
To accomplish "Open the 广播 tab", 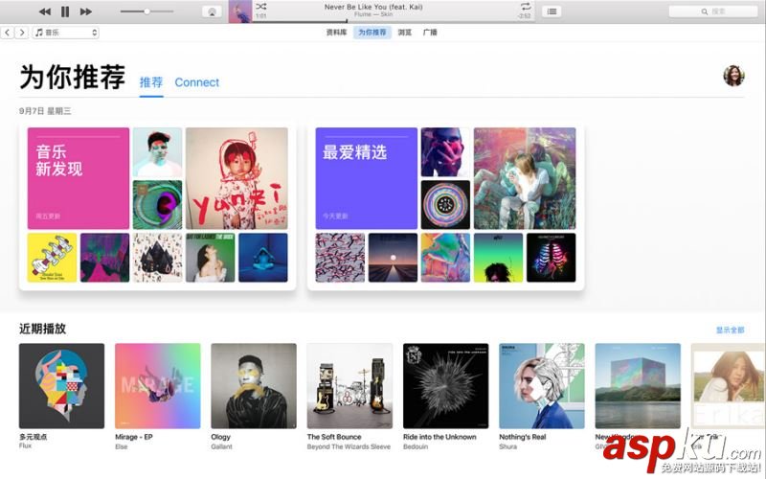I will point(430,33).
